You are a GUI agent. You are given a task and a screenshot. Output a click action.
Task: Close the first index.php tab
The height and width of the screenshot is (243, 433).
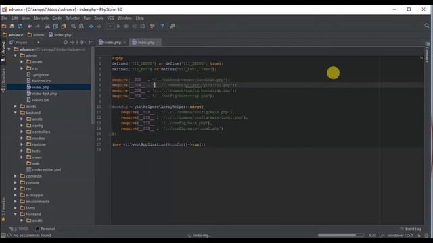tap(124, 42)
